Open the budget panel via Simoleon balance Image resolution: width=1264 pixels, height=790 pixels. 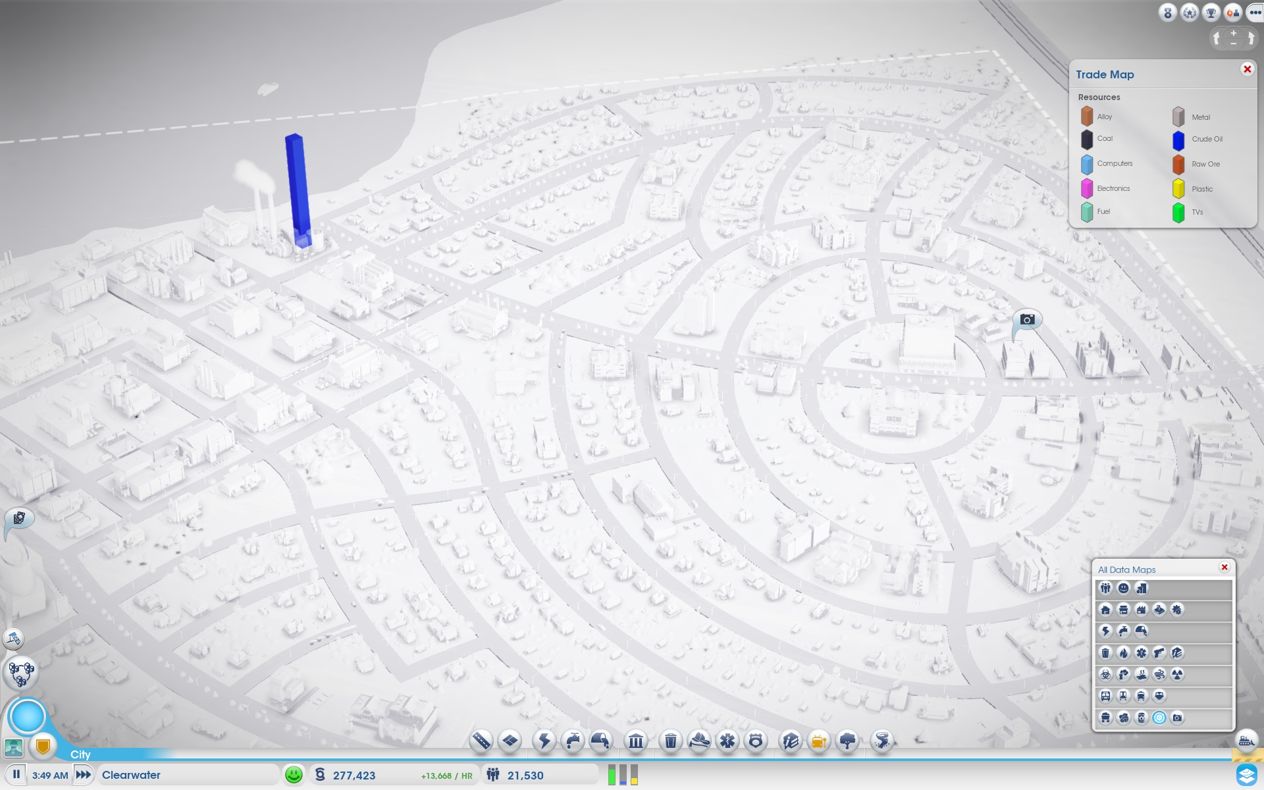click(394, 775)
